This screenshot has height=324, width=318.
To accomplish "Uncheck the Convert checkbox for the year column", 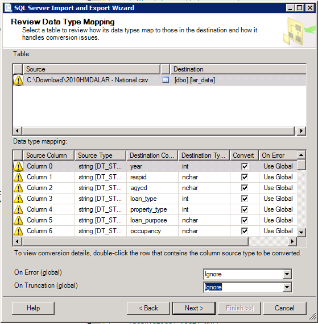I will click(x=245, y=166).
